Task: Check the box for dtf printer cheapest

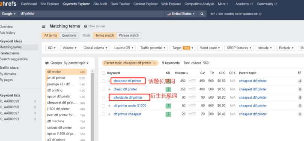Action: pyautogui.click(x=103, y=114)
